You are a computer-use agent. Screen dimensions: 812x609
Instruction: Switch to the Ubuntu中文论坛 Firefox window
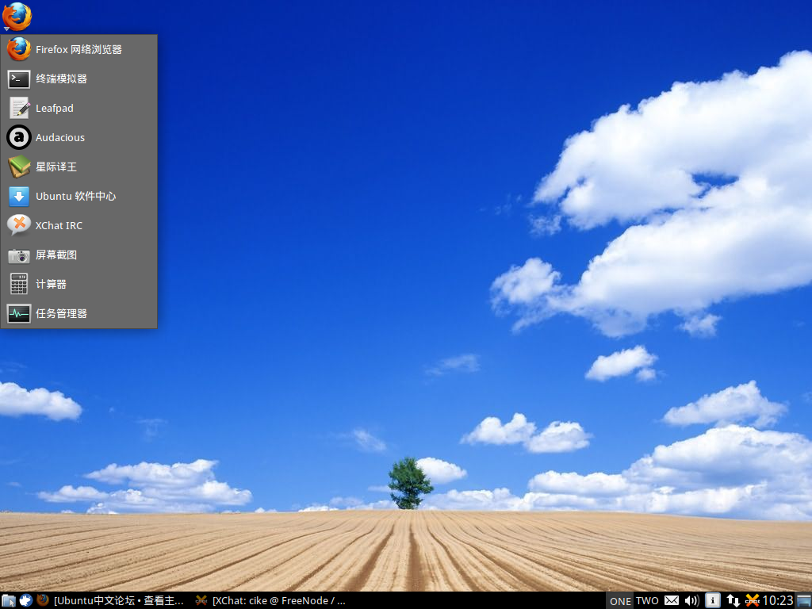tap(110, 601)
